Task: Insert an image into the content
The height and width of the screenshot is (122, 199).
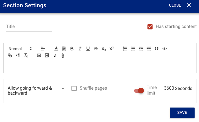Action: pos(39,55)
